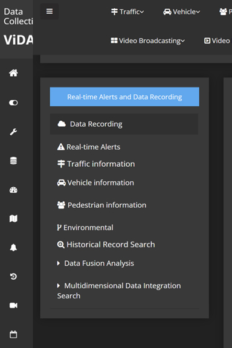The width and height of the screenshot is (232, 348).
Task: Click the bell notifications sidebar icon
Action: (13, 248)
